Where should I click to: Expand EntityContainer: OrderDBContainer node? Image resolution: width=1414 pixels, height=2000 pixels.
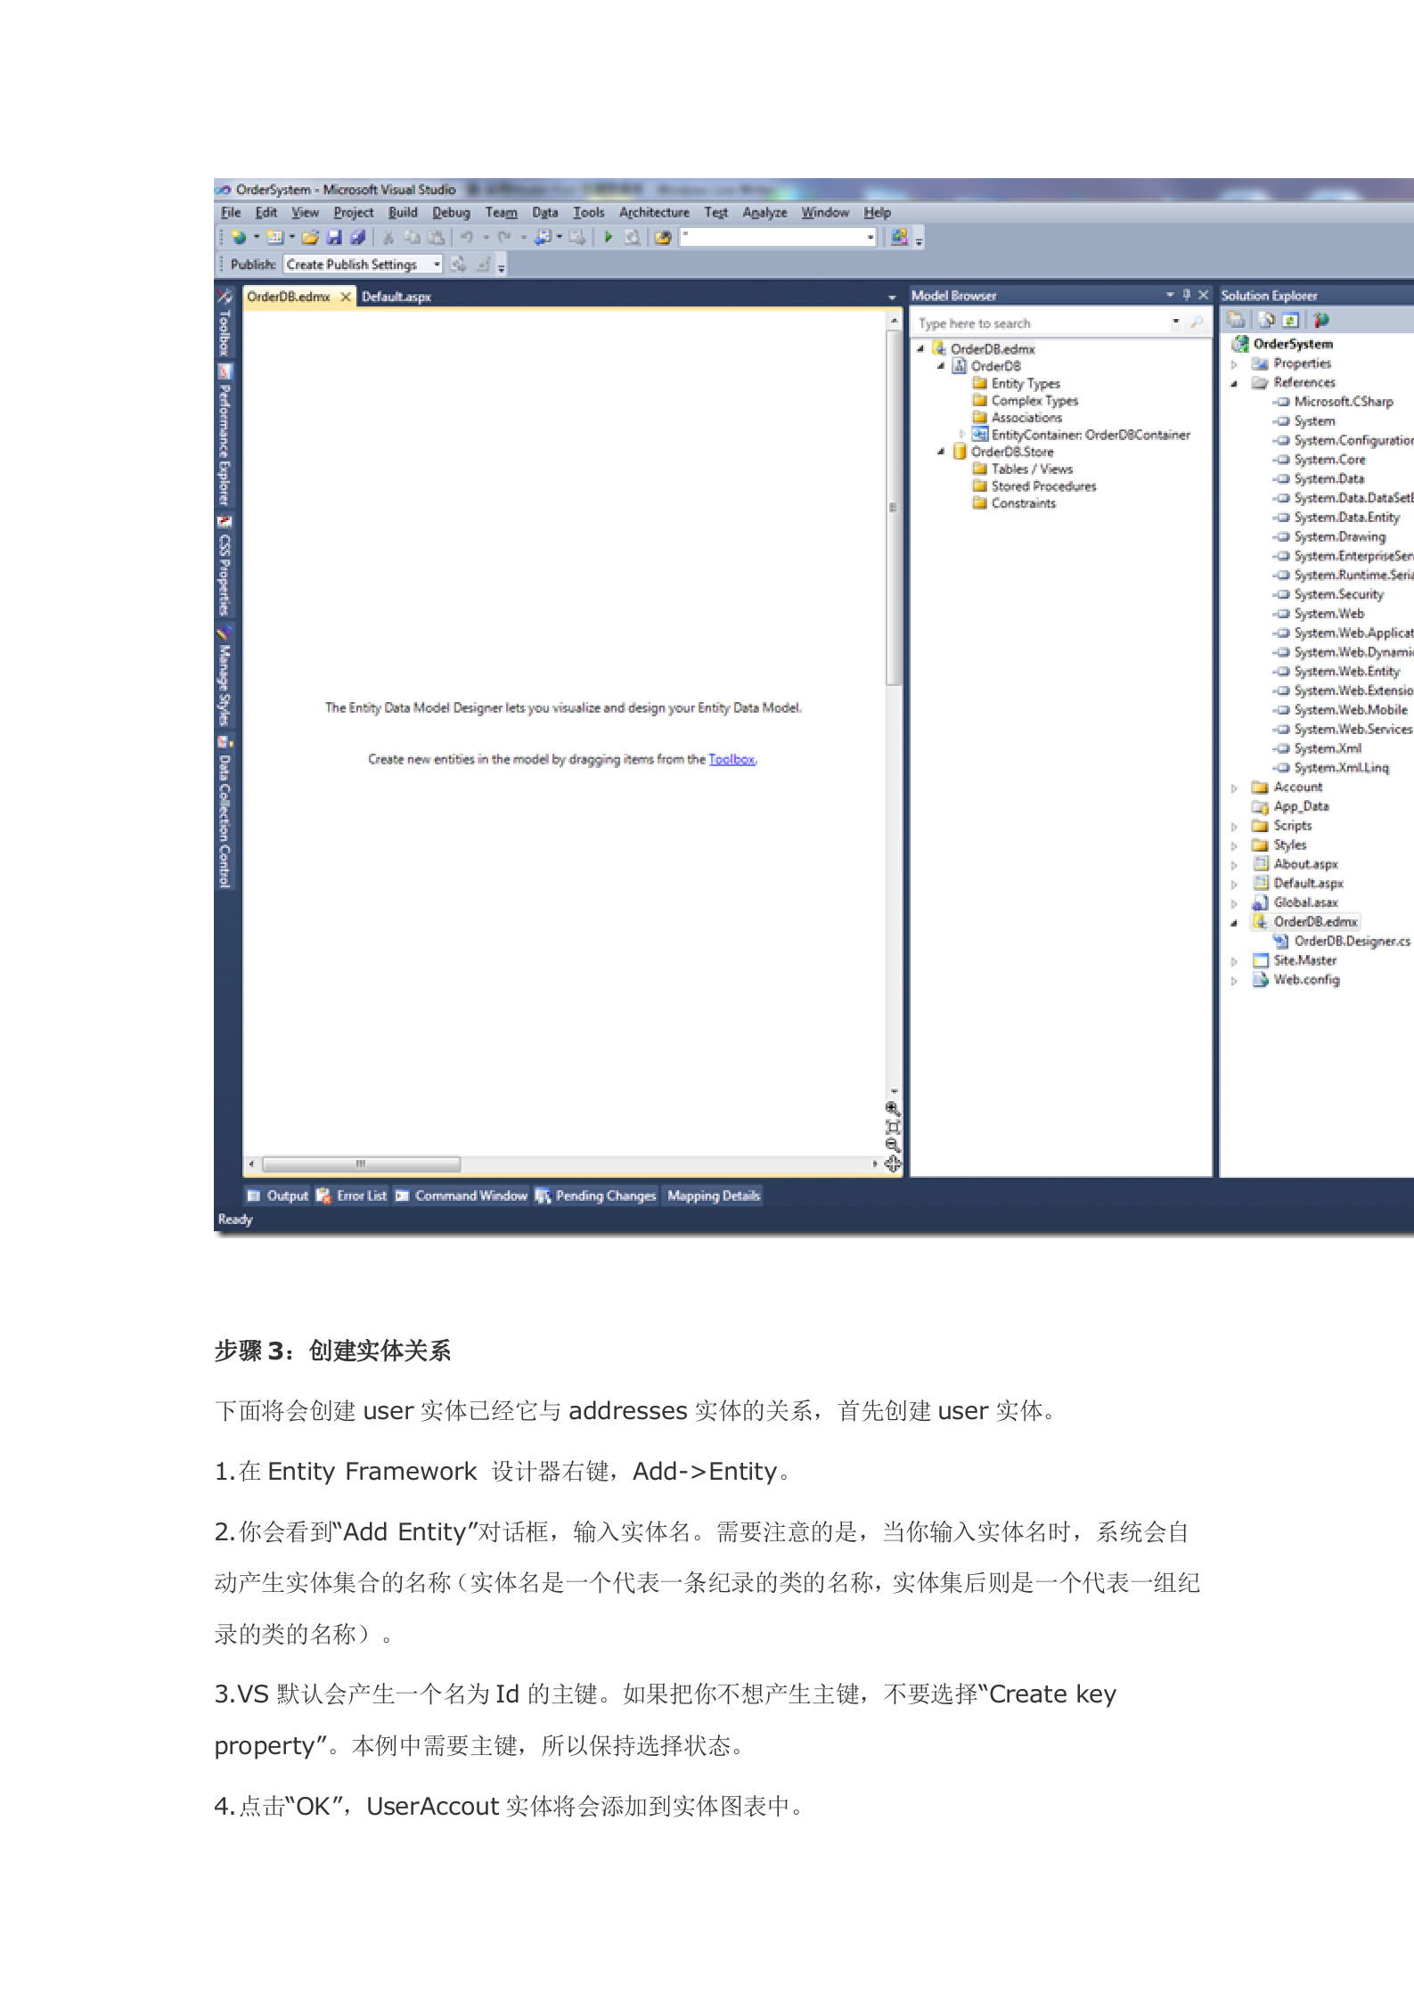coord(961,435)
